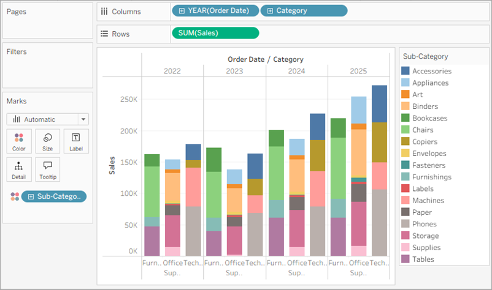Expand the Category pill plus icon
Screen dimensions: 492x290
point(269,11)
